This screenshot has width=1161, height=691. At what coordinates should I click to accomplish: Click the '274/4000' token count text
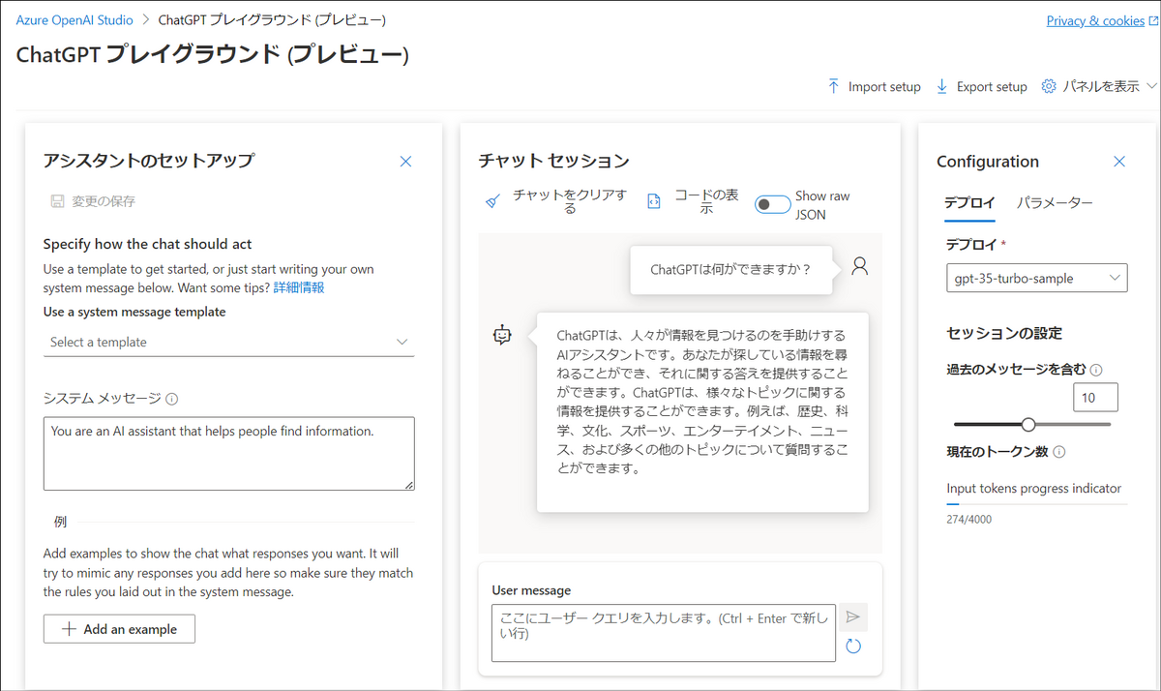pos(968,520)
